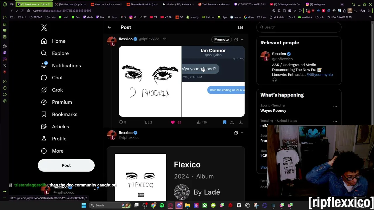The width and height of the screenshot is (374, 210).
Task: Share the post via share icon
Action: 232,122
